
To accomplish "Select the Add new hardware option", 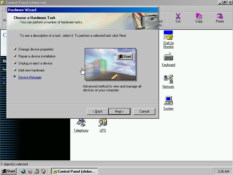I will (31, 70).
